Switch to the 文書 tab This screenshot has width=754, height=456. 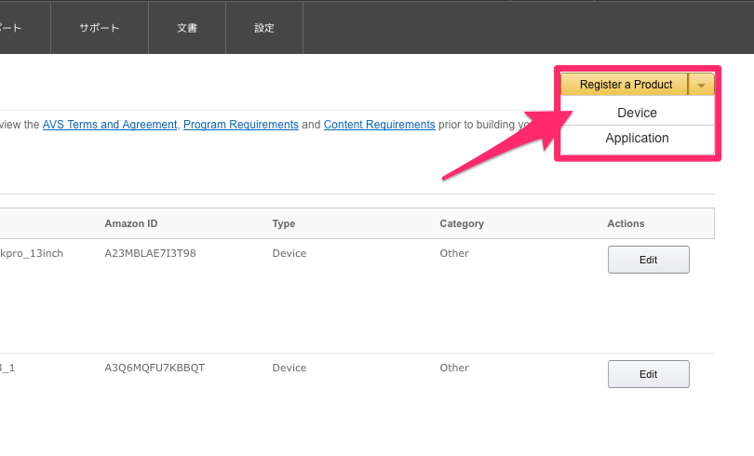pyautogui.click(x=186, y=28)
